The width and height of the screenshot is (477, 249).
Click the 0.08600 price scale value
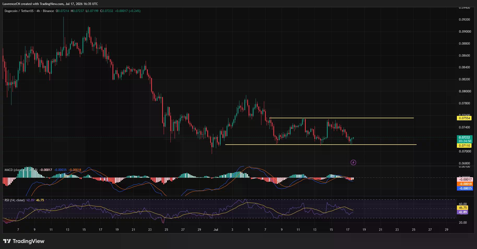(464, 56)
